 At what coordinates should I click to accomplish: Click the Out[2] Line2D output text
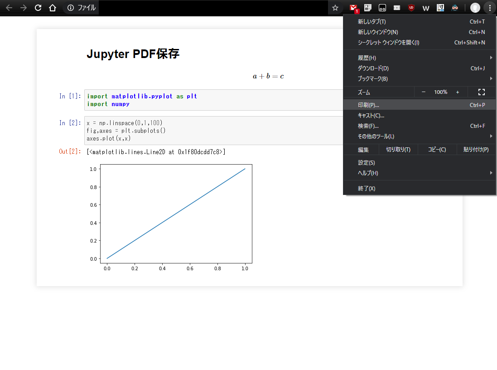(156, 152)
